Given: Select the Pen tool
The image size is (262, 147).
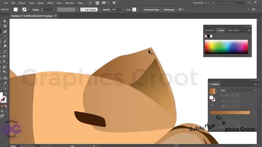Looking at the screenshot, I should [x=5, y=31].
